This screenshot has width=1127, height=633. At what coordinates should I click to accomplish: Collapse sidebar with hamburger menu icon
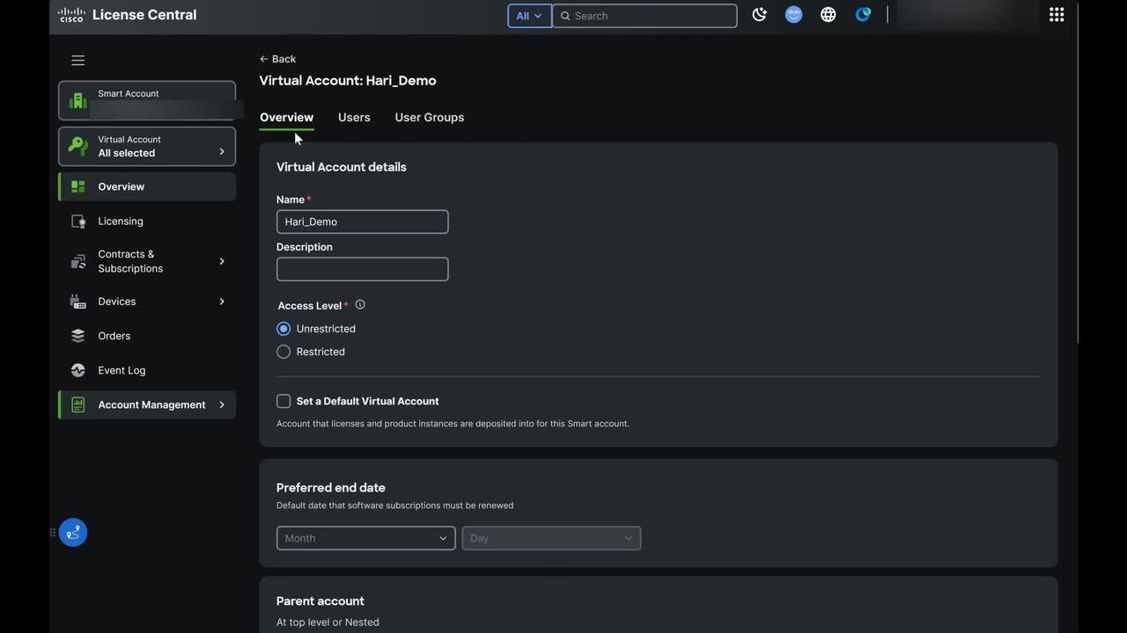tap(78, 61)
